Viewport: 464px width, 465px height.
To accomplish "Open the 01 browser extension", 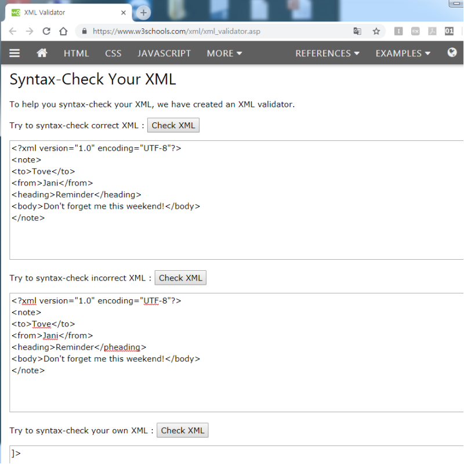I will click(x=449, y=31).
